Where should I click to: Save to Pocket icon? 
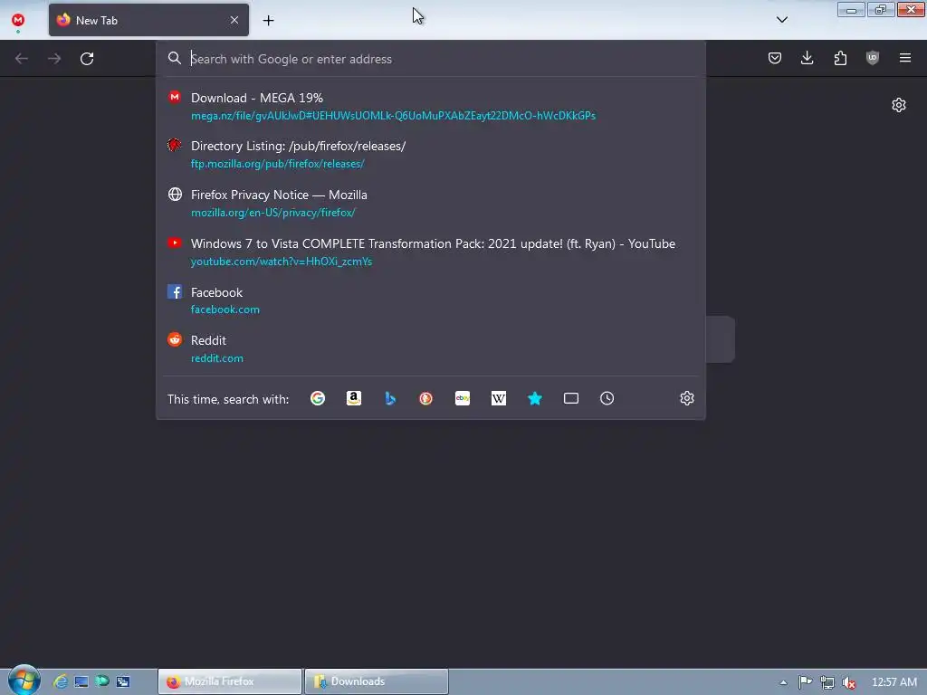pyautogui.click(x=775, y=58)
